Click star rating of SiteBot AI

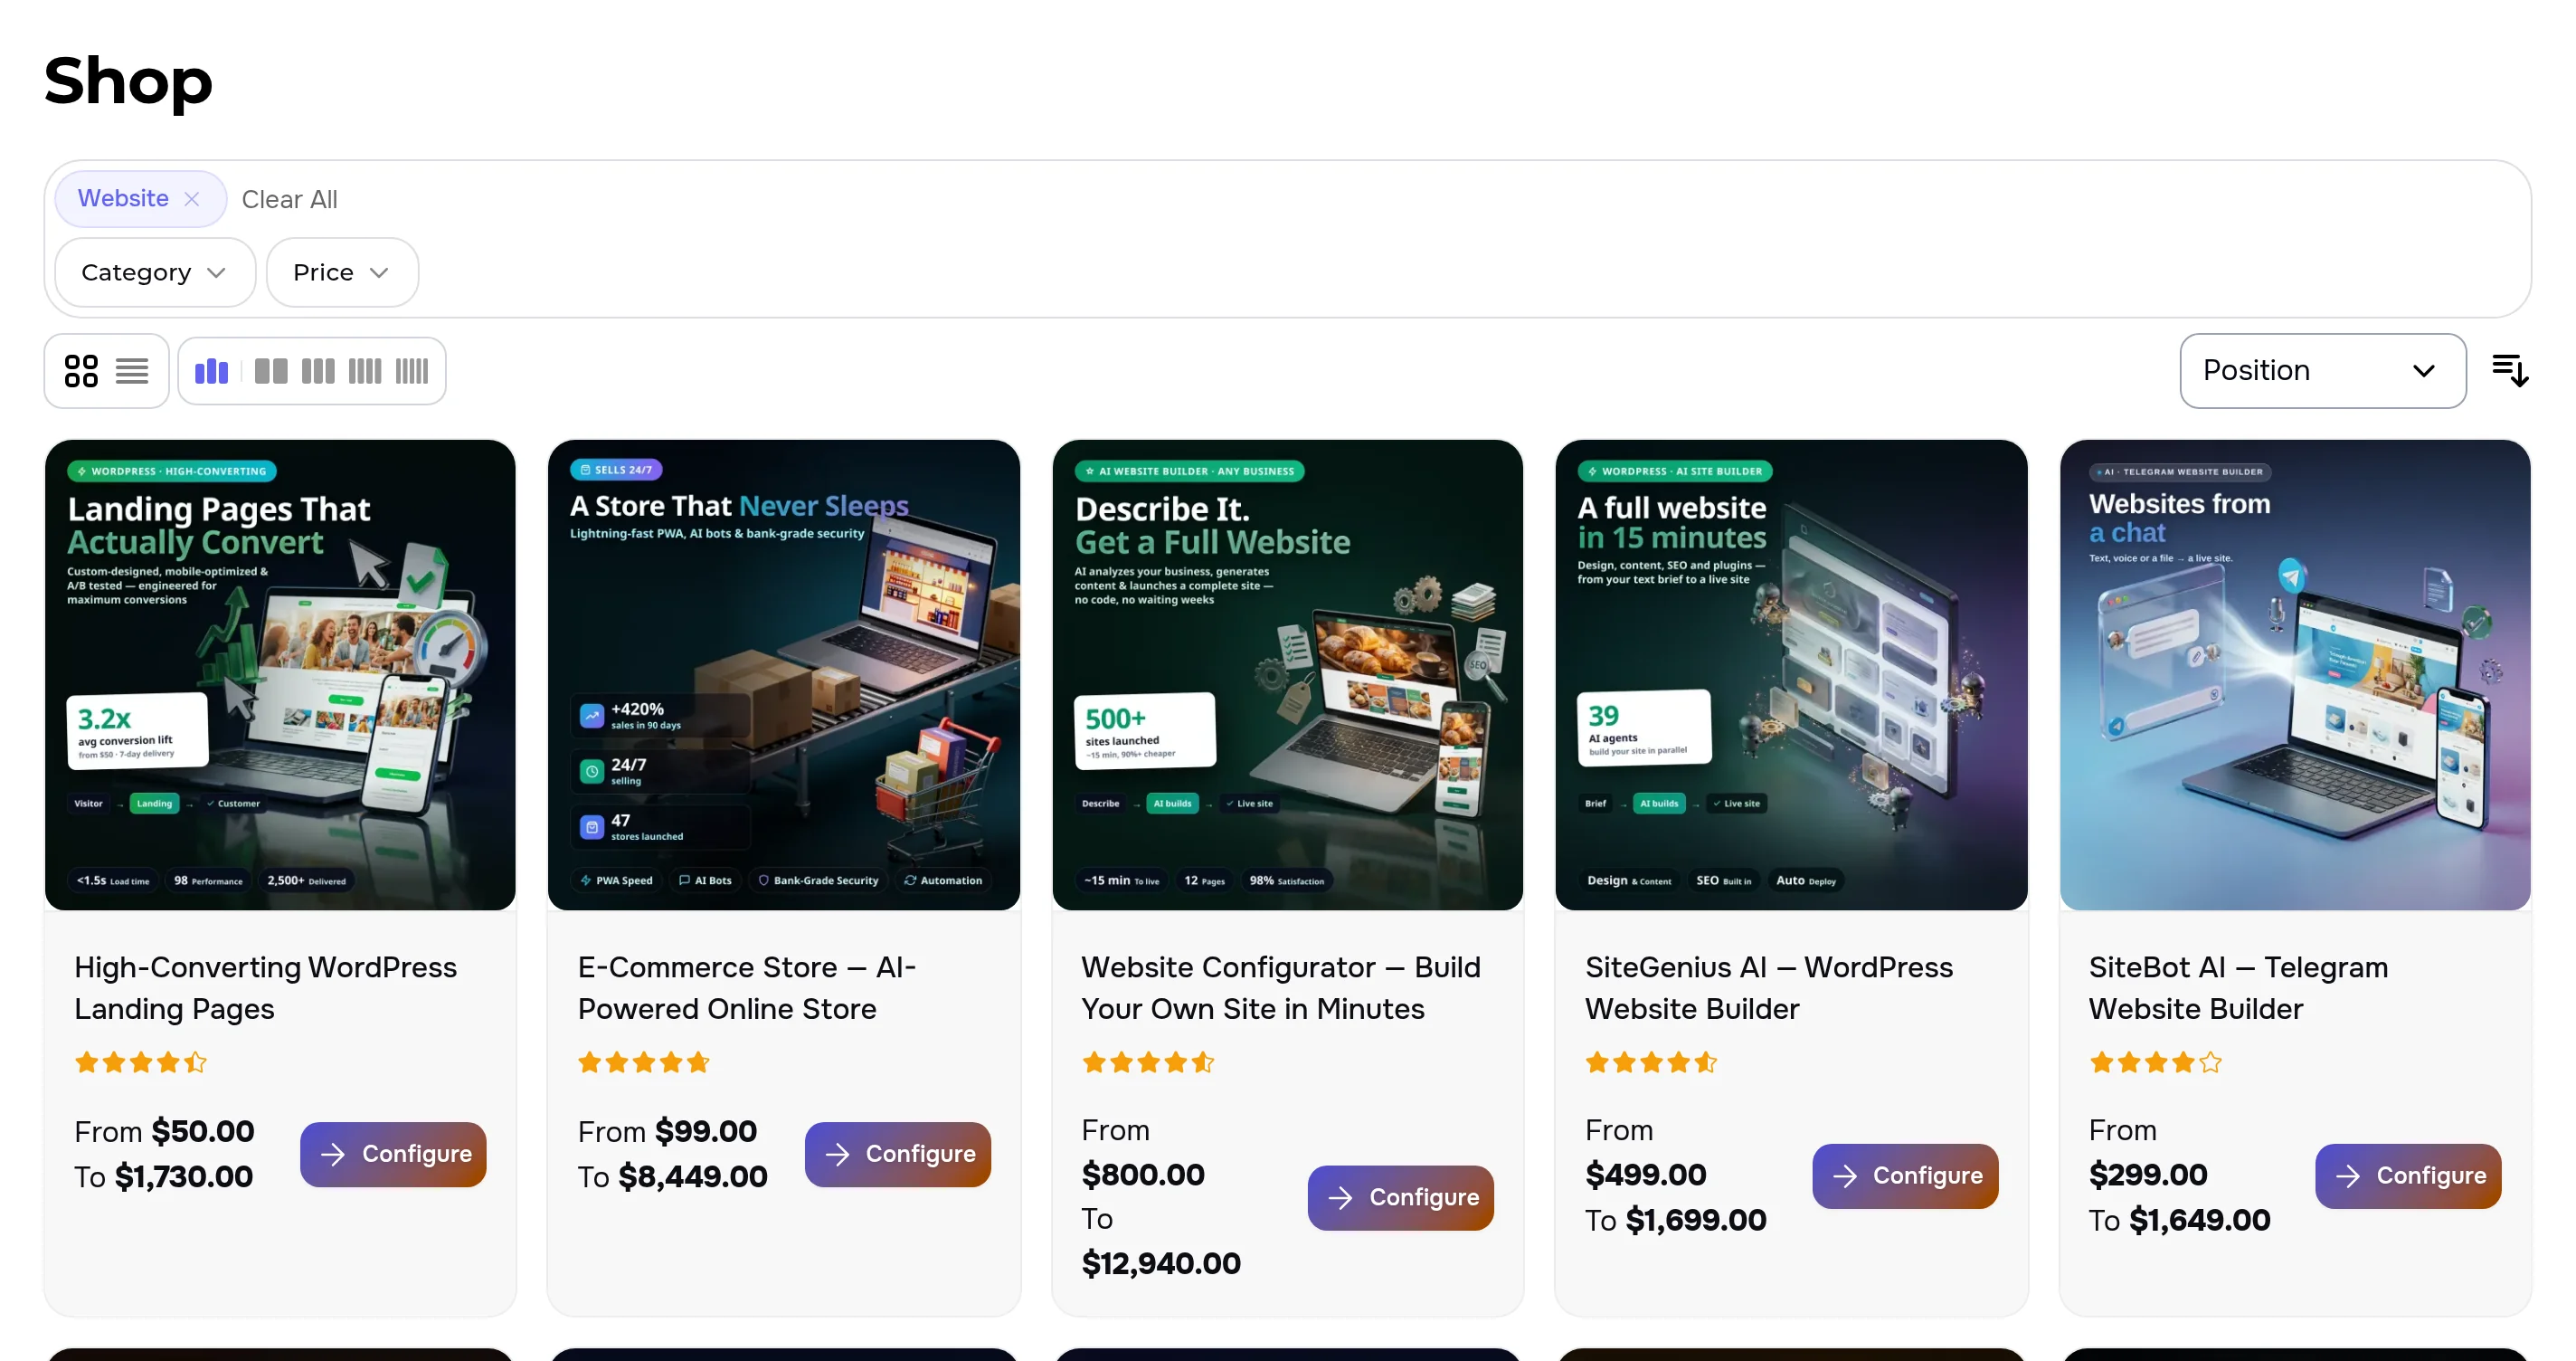click(2155, 1062)
